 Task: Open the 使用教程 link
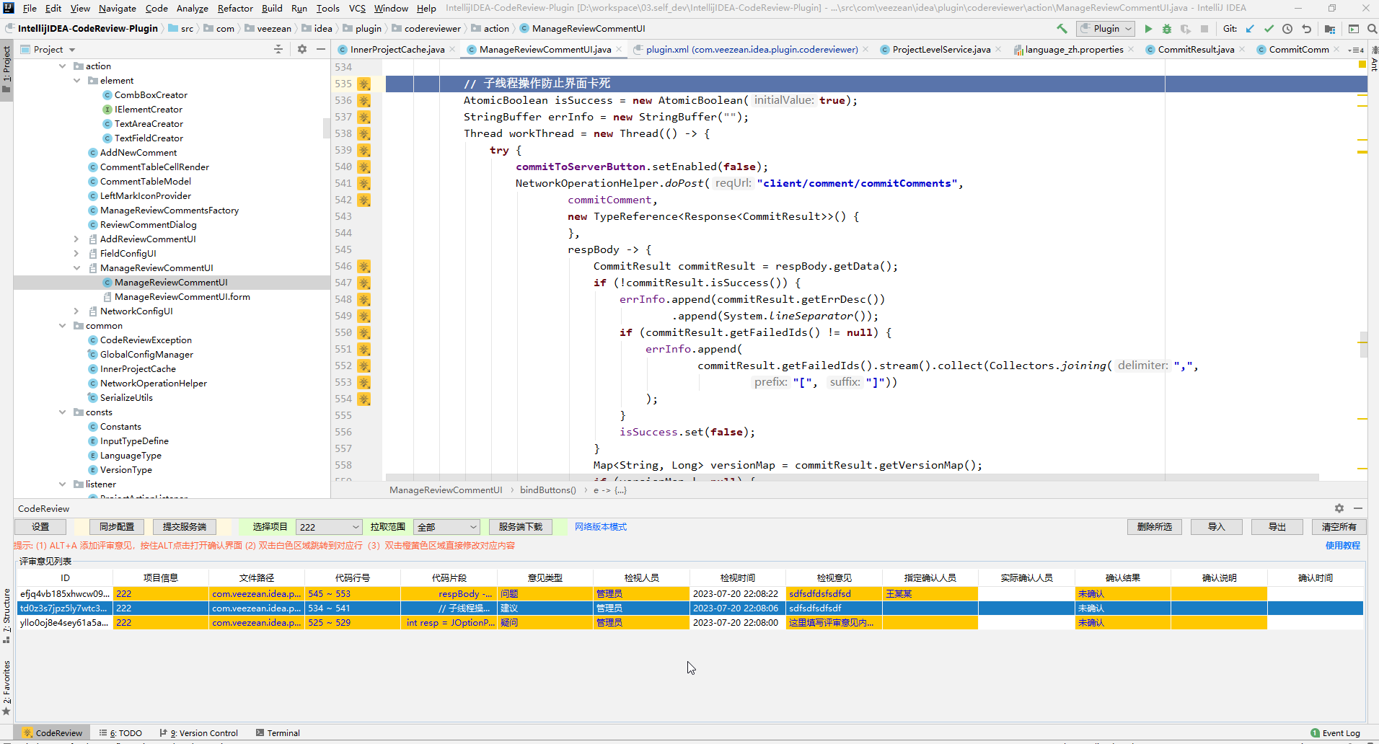1343,546
